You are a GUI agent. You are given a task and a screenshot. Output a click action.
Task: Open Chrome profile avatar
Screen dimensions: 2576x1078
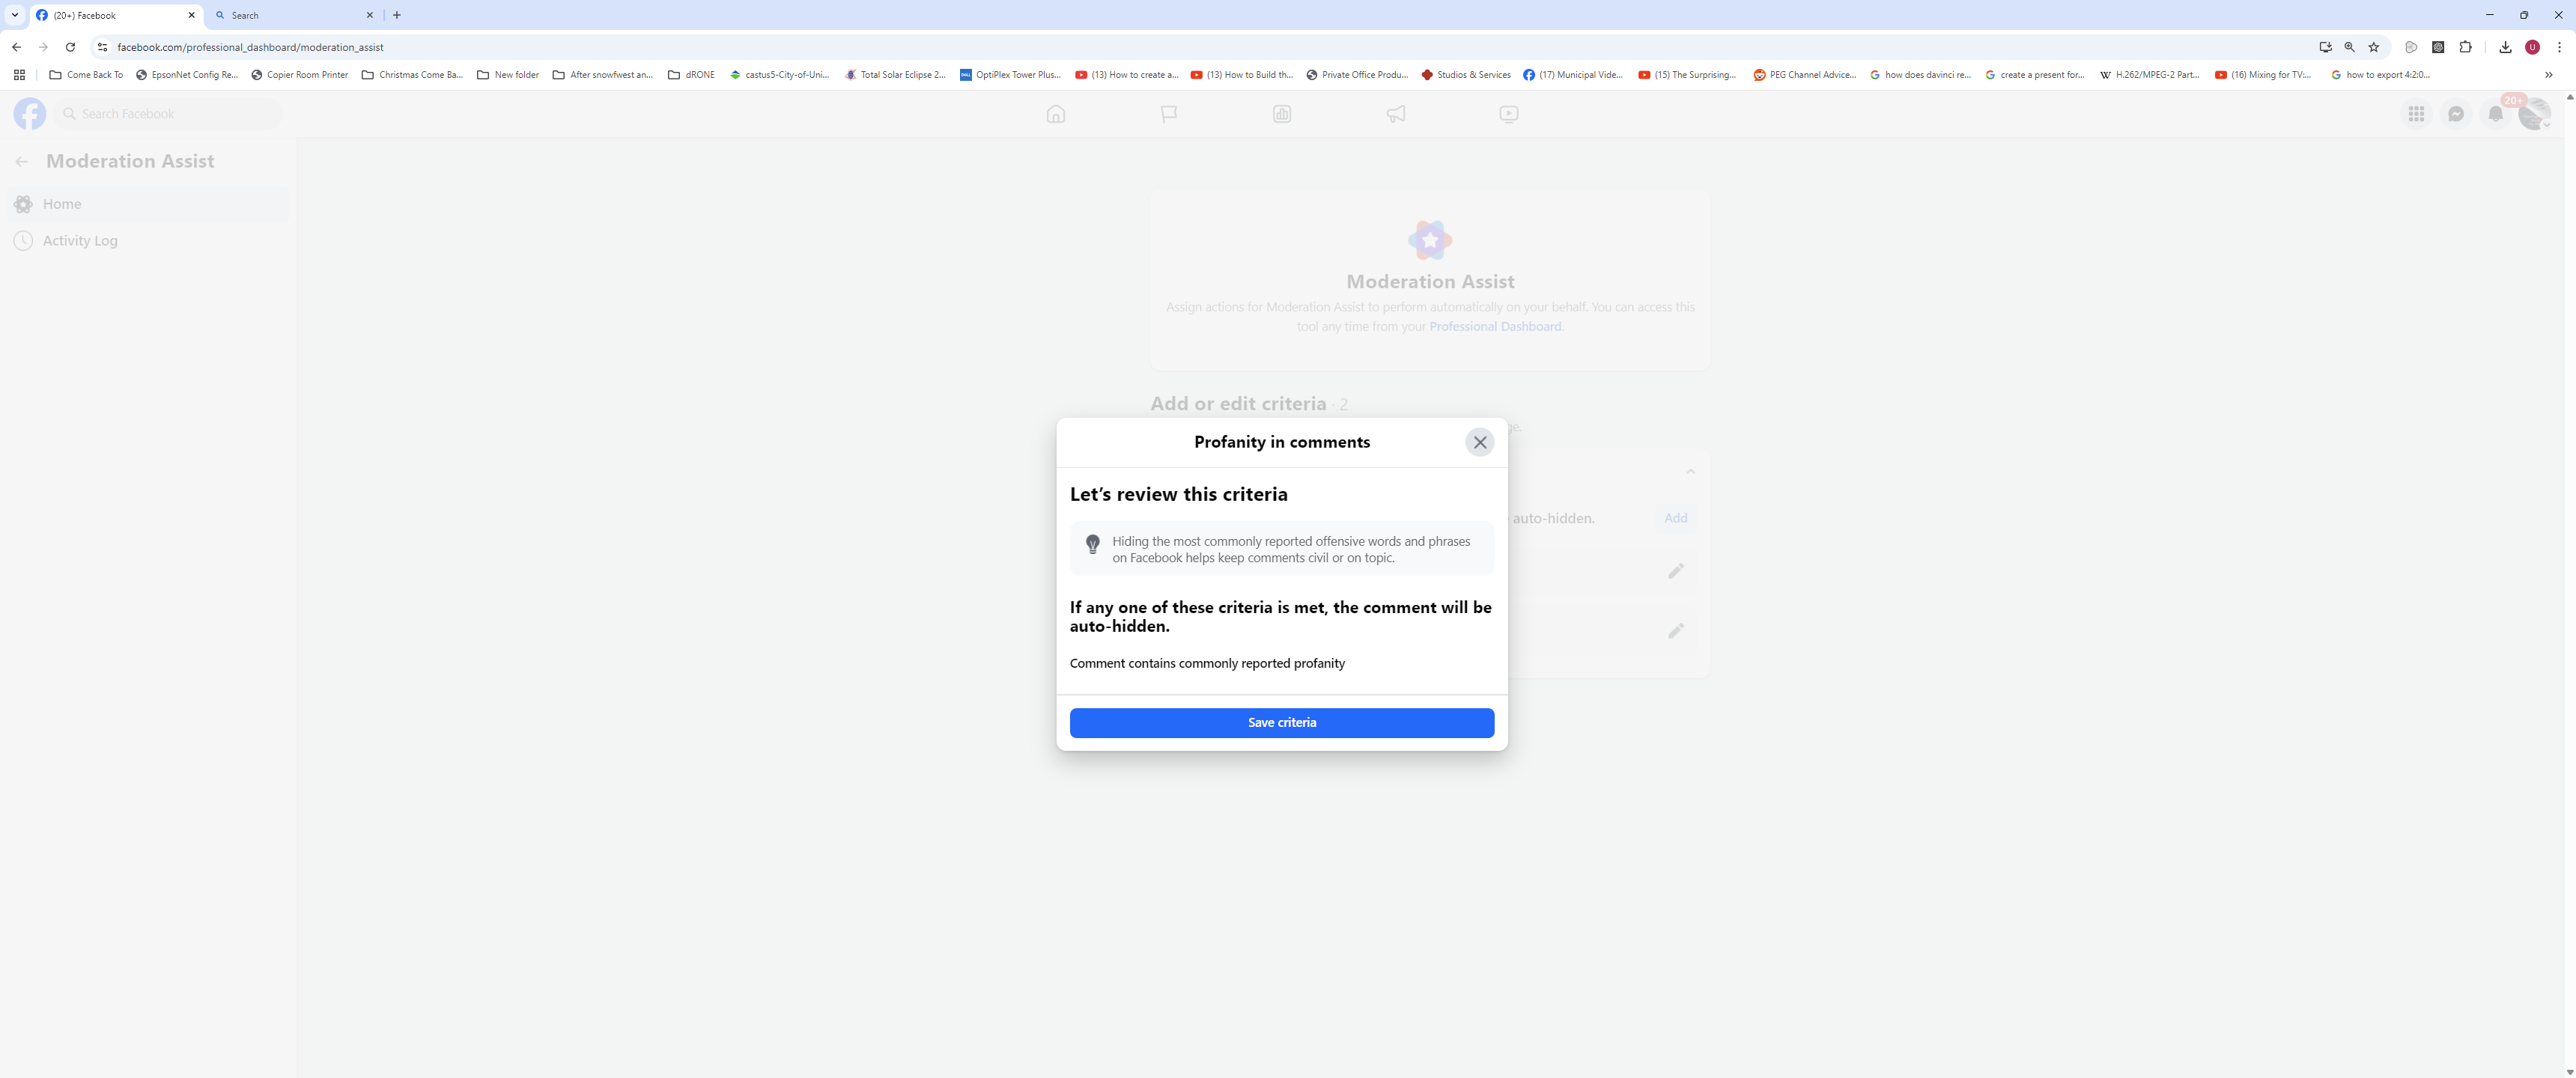click(2533, 47)
